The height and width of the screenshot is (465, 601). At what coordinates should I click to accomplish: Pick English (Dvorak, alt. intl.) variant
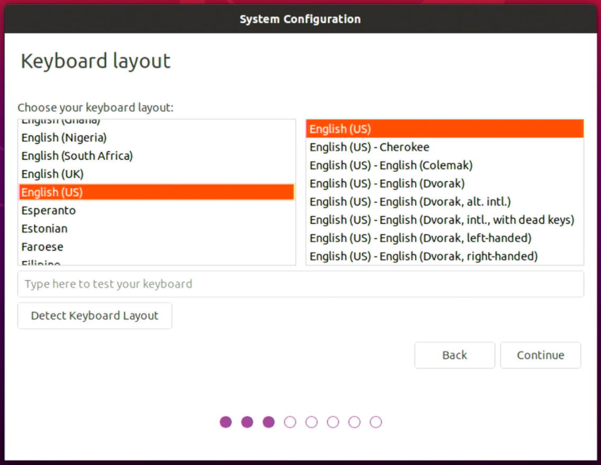[x=410, y=202]
